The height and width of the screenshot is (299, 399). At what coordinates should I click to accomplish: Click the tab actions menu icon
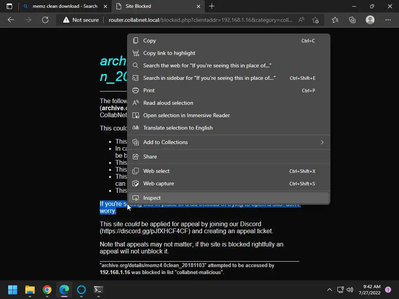click(9, 6)
